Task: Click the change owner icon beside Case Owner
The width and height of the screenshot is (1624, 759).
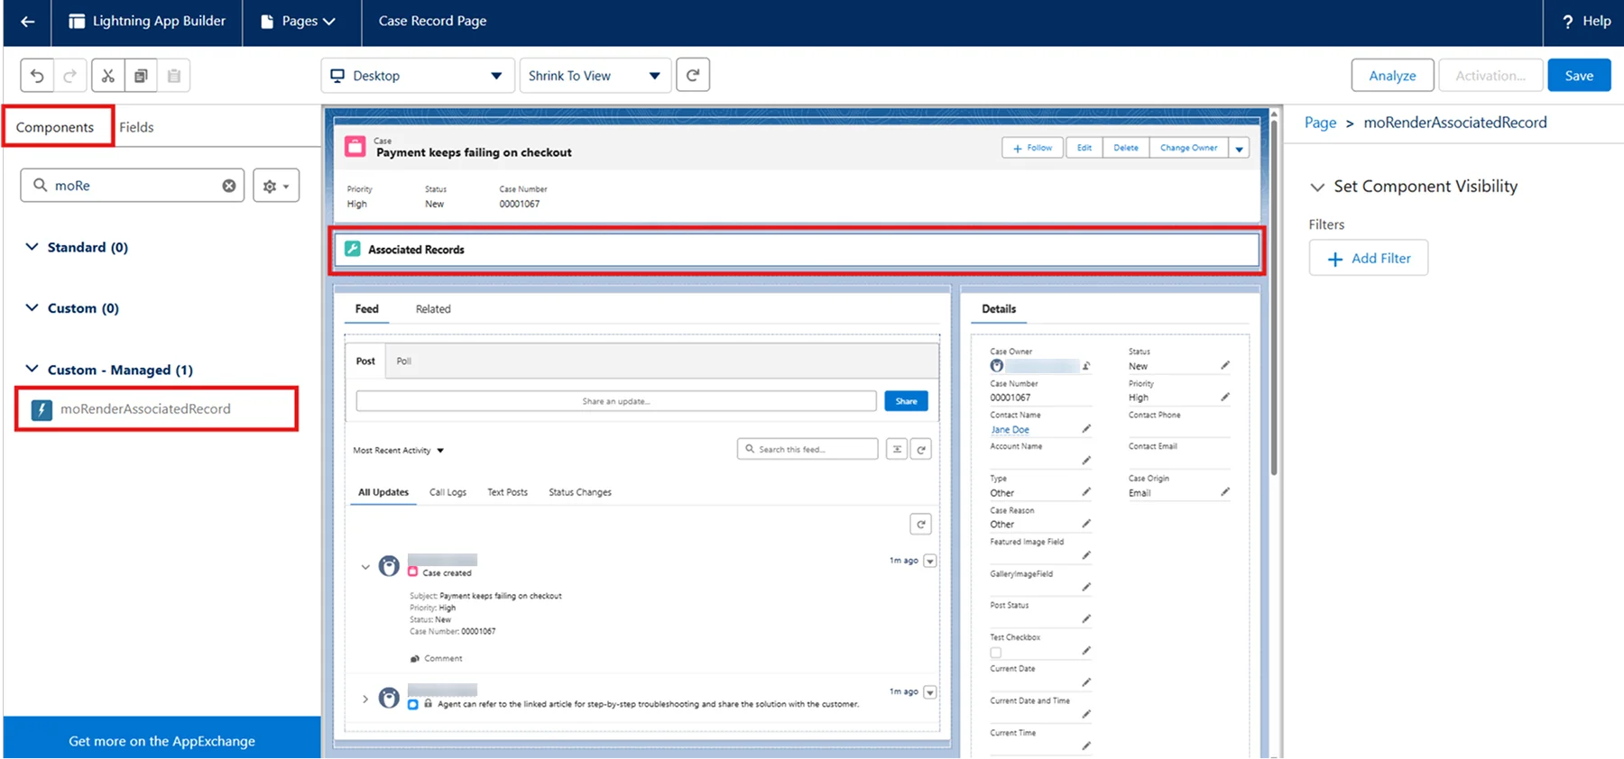Action: coord(1086,366)
